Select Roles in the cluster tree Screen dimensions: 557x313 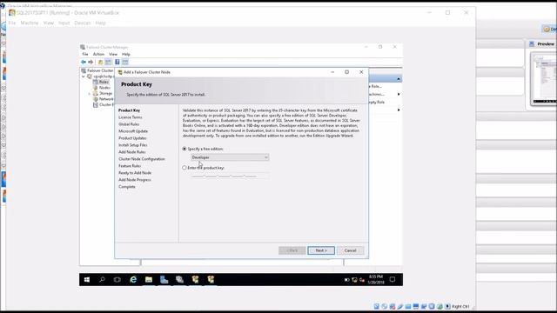pyautogui.click(x=104, y=82)
